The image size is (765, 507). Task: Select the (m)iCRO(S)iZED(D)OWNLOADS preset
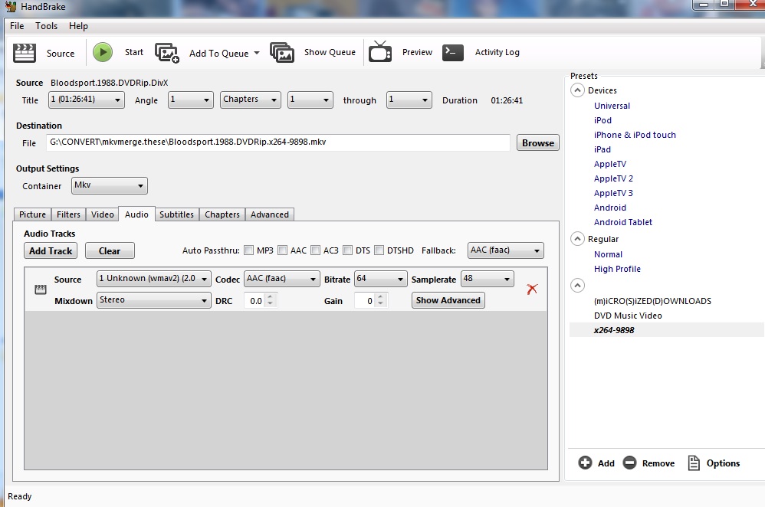point(652,301)
